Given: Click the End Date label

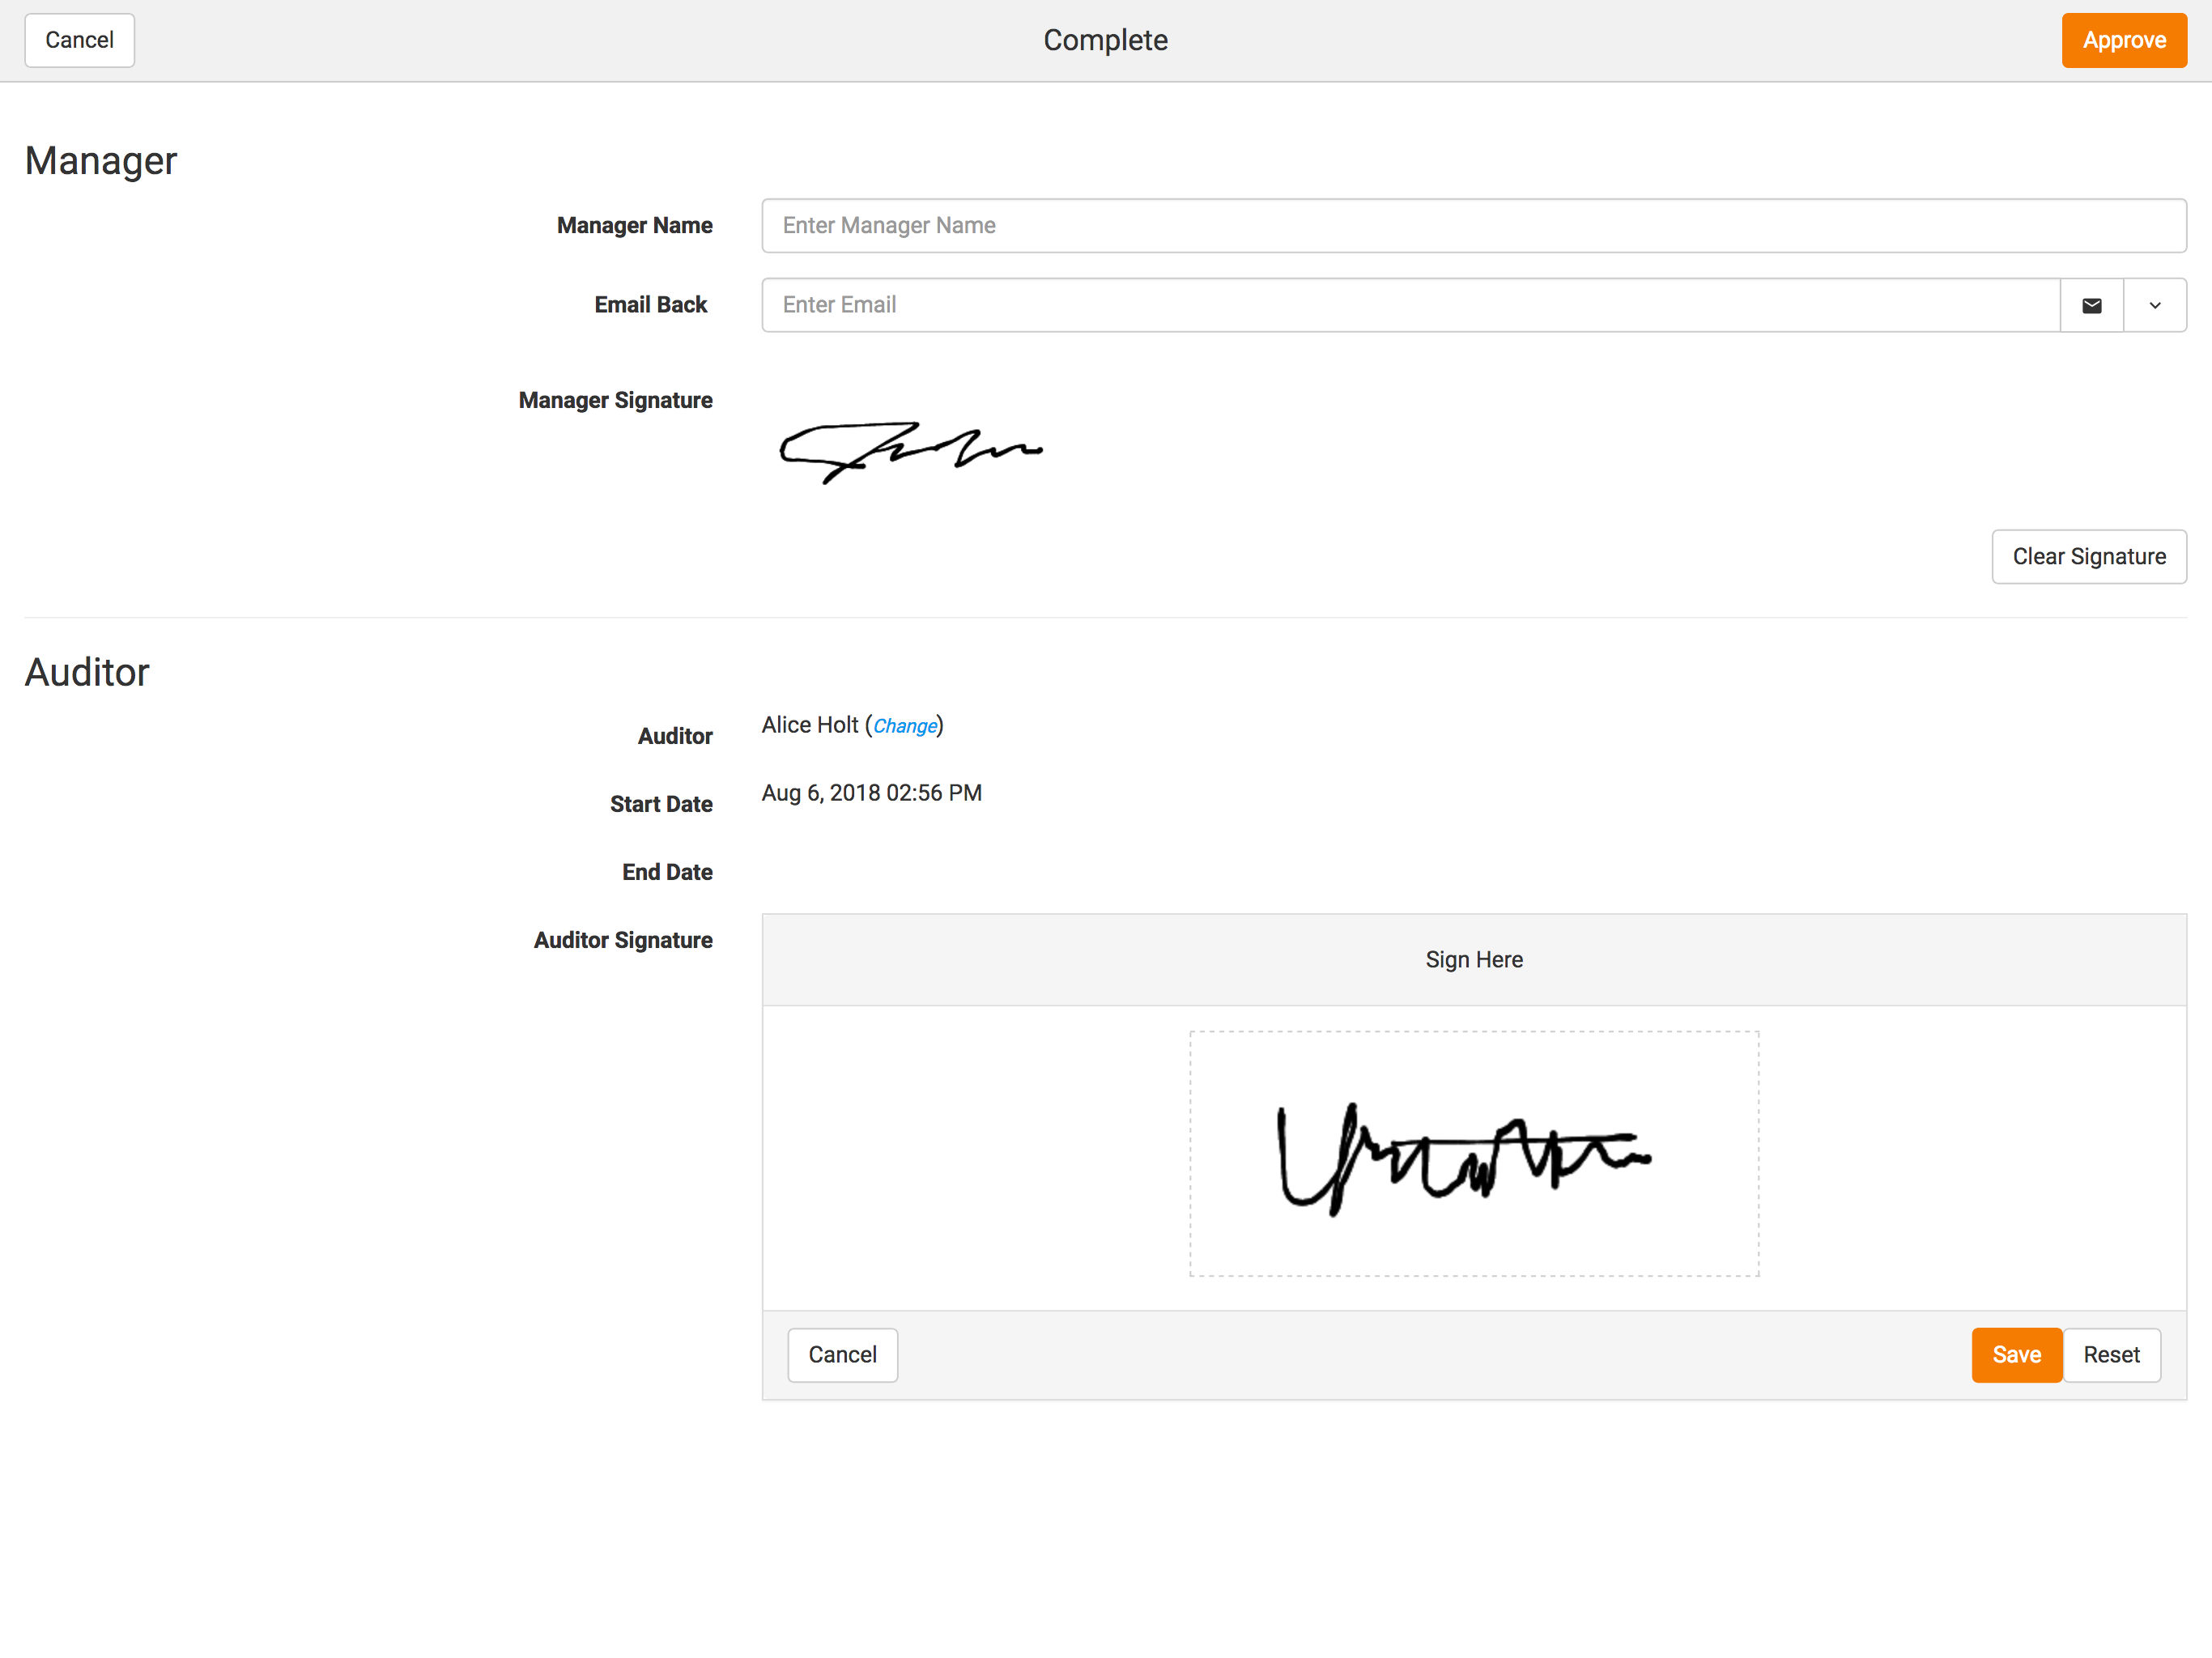Looking at the screenshot, I should (667, 872).
